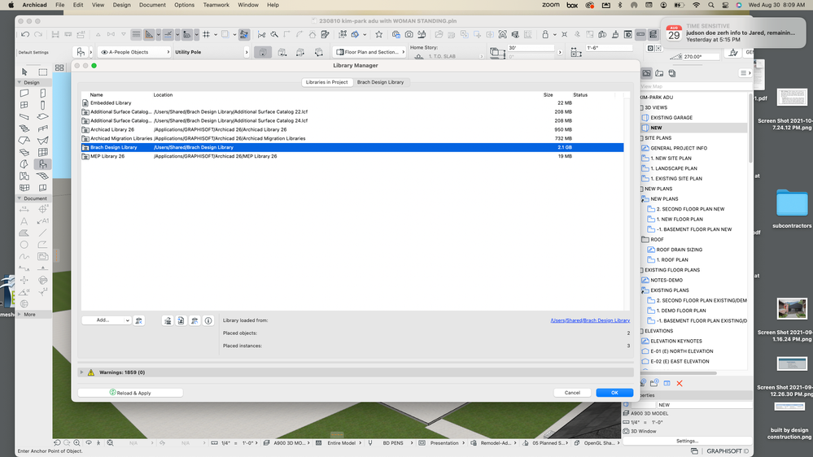Select the Curtain Wall tool
The image size is (813, 457).
(x=43, y=152)
